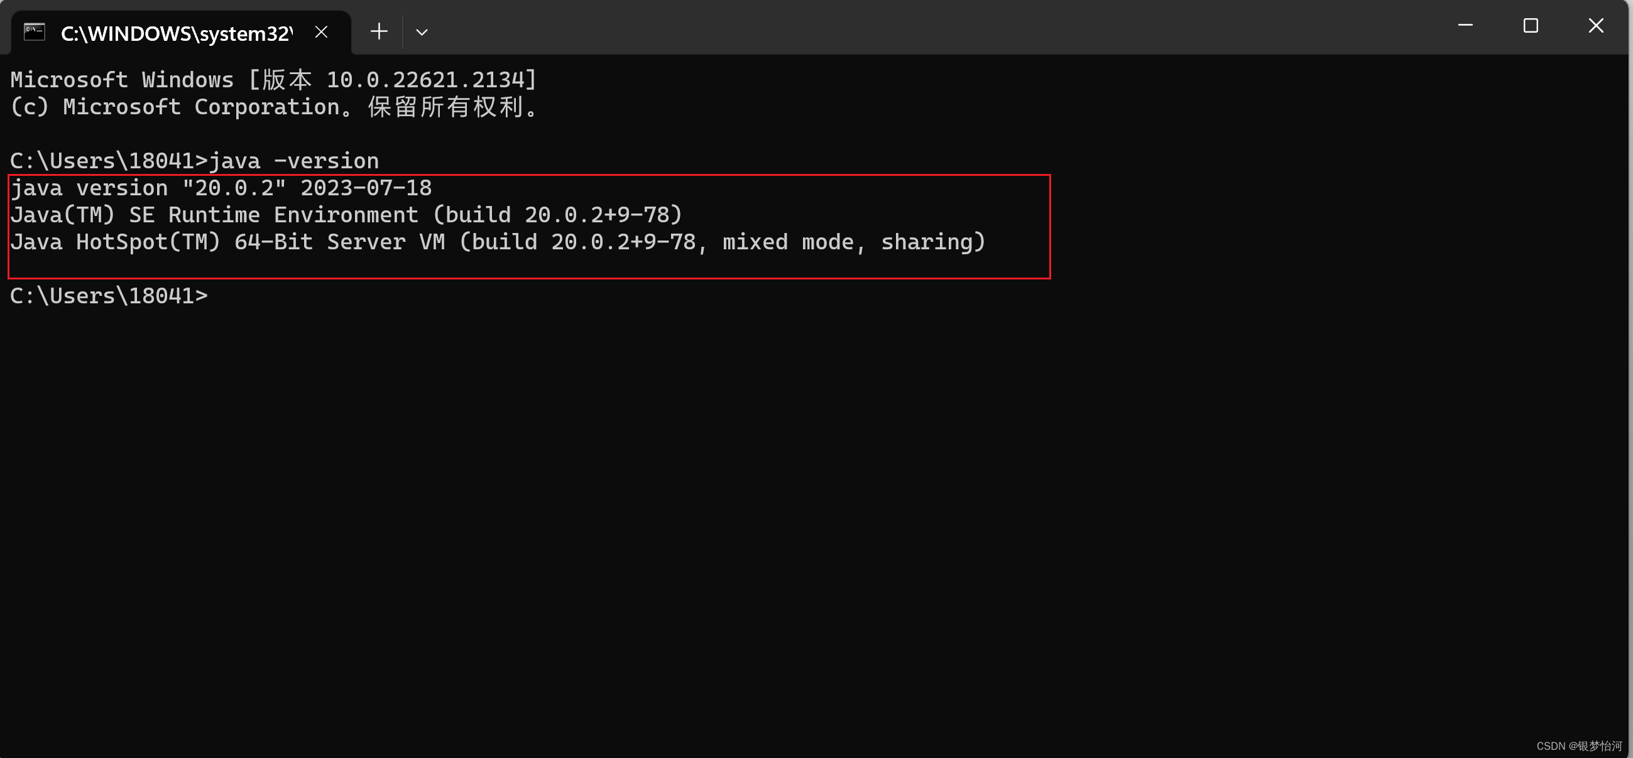Open a new terminal tab with the plus button

[378, 31]
